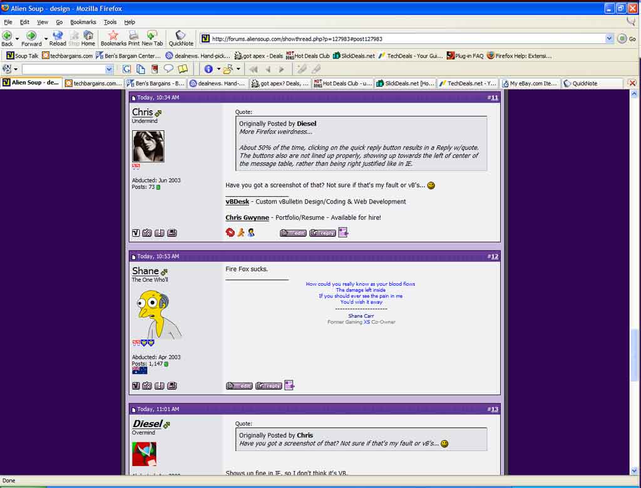Click the edit button on Shane's post
641x488 pixels.
click(239, 385)
